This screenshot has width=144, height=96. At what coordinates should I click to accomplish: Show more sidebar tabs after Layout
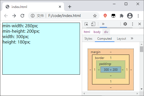click(132, 38)
